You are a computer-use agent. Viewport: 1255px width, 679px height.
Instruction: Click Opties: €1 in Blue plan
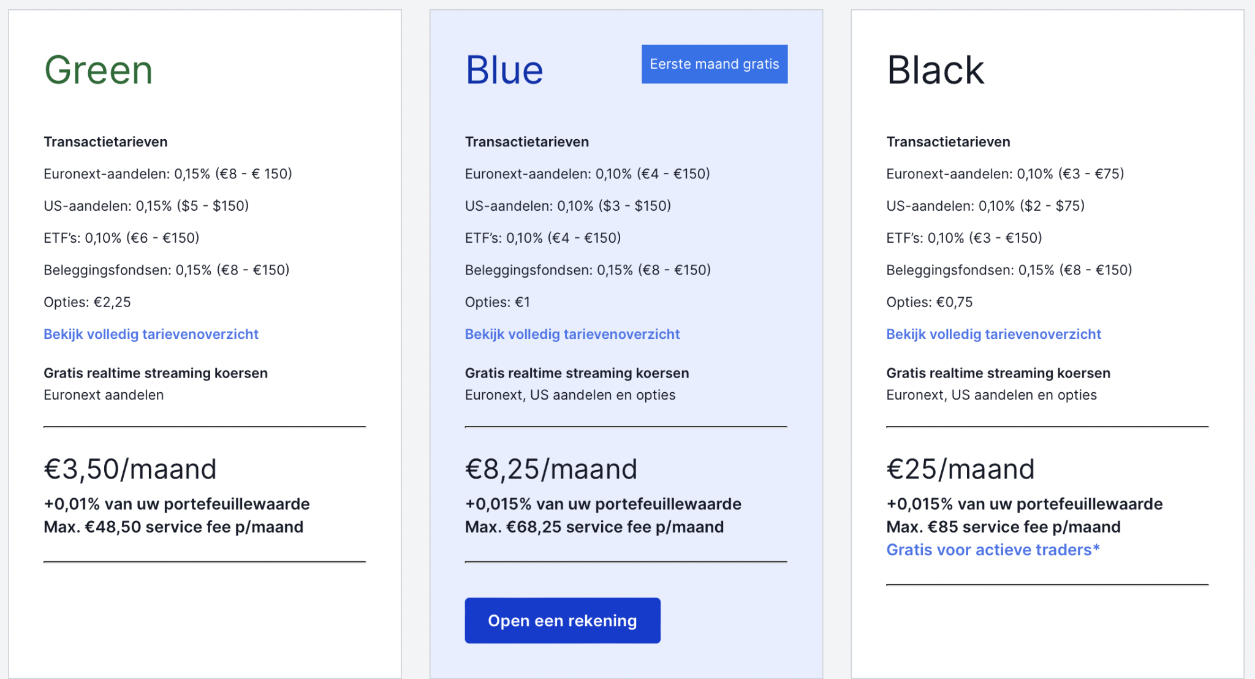point(497,302)
